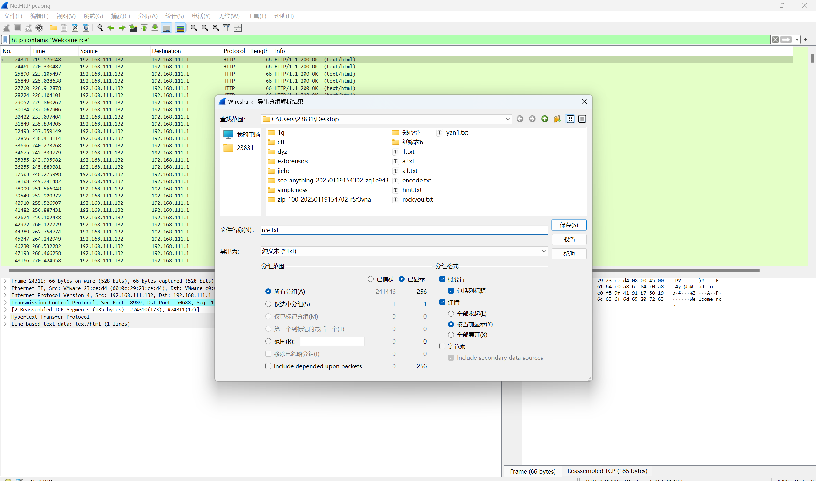The image size is (816, 481).
Task: Open the 编辑(E) menu
Action: pyautogui.click(x=39, y=16)
